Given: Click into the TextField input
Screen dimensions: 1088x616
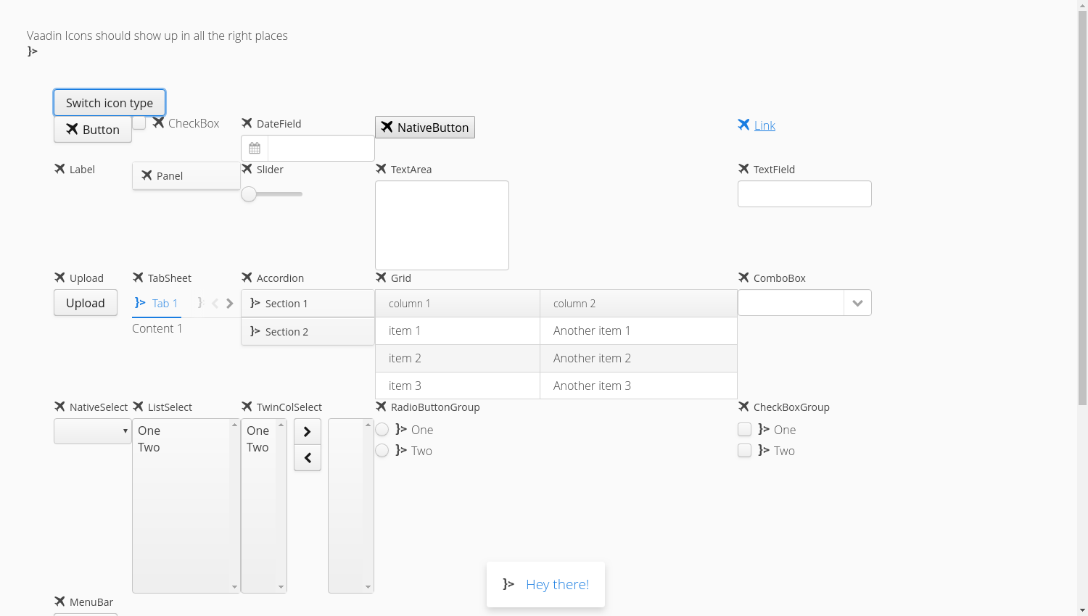Looking at the screenshot, I should [x=804, y=194].
